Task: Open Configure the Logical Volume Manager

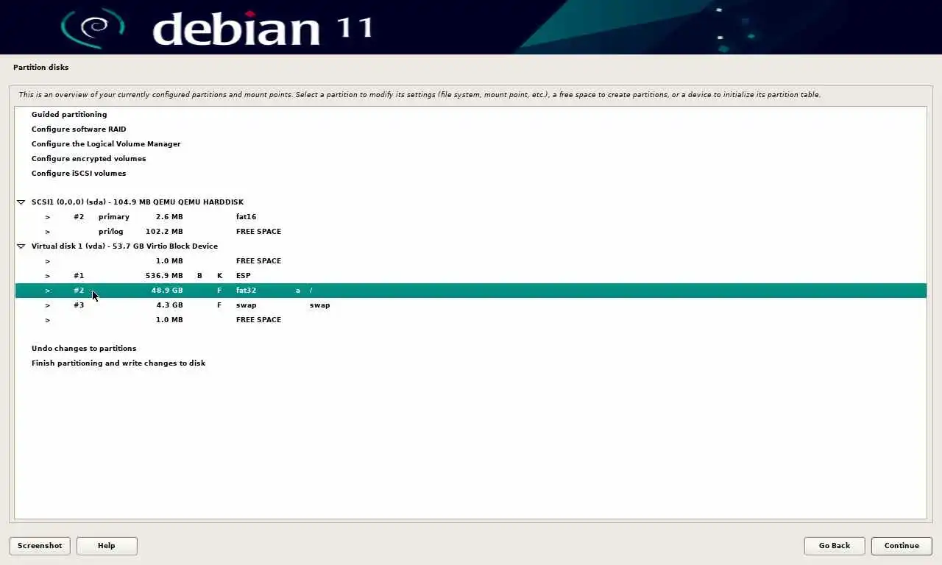Action: [471, 143]
